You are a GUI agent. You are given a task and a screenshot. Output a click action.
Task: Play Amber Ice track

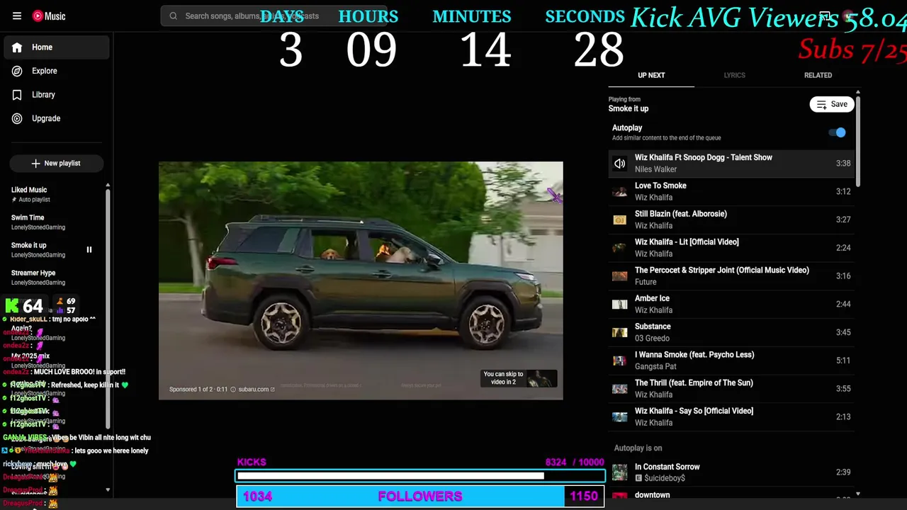tap(731, 304)
